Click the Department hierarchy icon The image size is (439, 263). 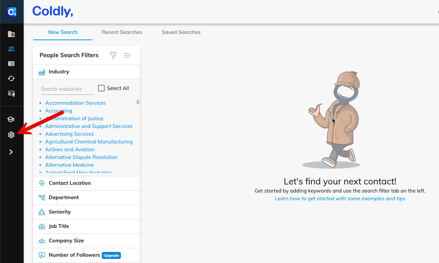[42, 198]
